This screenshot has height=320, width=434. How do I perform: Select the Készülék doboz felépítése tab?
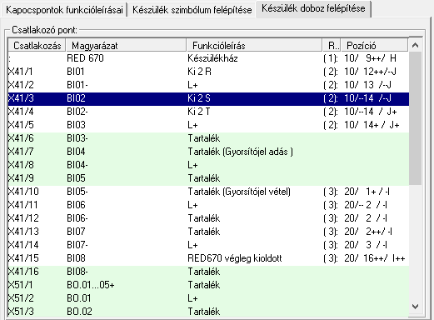pos(313,8)
